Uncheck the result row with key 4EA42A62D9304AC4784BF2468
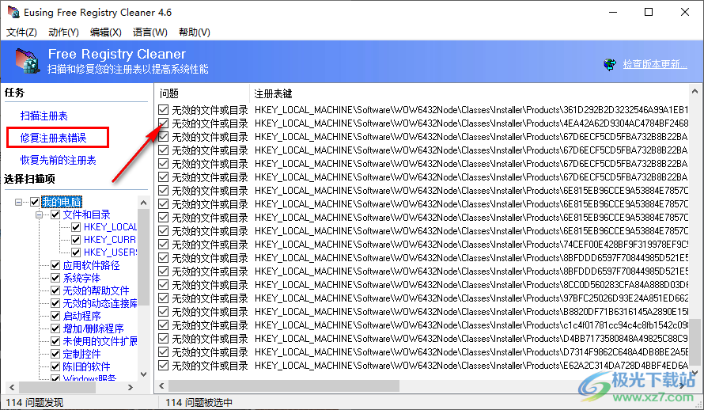Viewport: 704px width, 410px height. pyautogui.click(x=164, y=123)
